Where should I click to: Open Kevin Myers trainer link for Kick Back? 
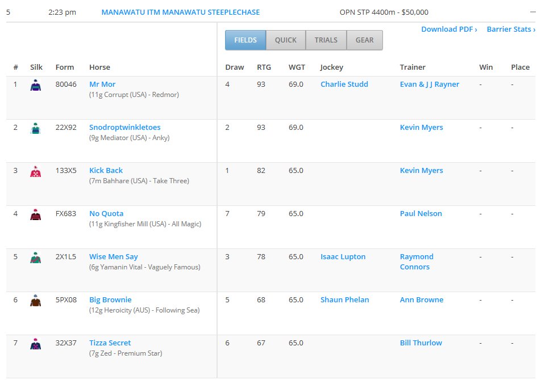(x=421, y=170)
